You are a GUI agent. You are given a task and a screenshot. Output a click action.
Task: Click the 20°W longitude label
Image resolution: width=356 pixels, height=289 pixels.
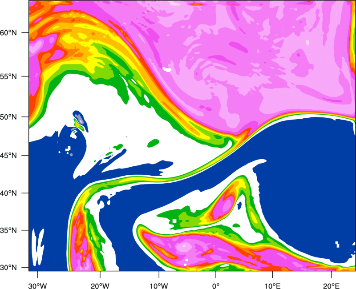(100, 285)
